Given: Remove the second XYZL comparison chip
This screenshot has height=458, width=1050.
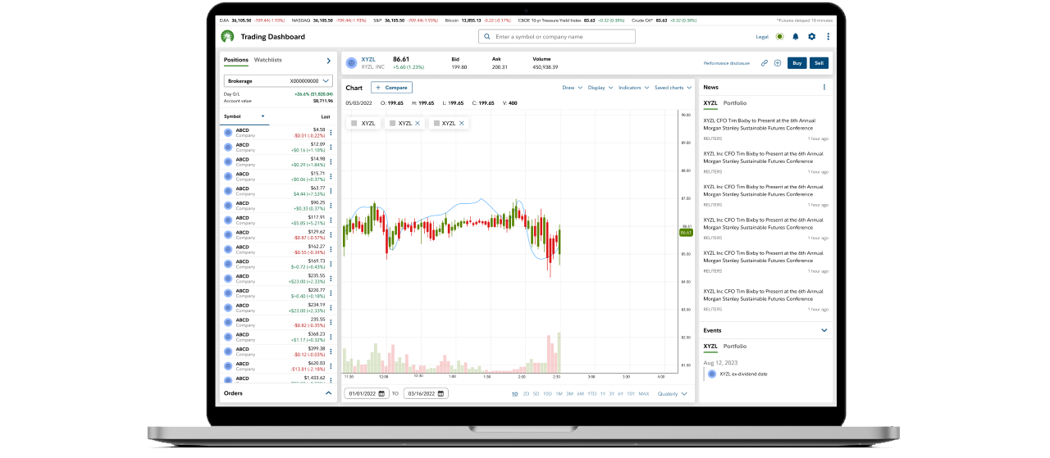Looking at the screenshot, I should (x=418, y=123).
